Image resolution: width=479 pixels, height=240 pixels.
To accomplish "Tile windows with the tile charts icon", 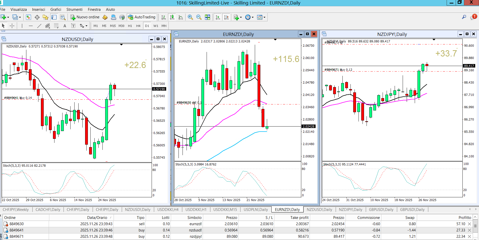I will tap(207, 17).
